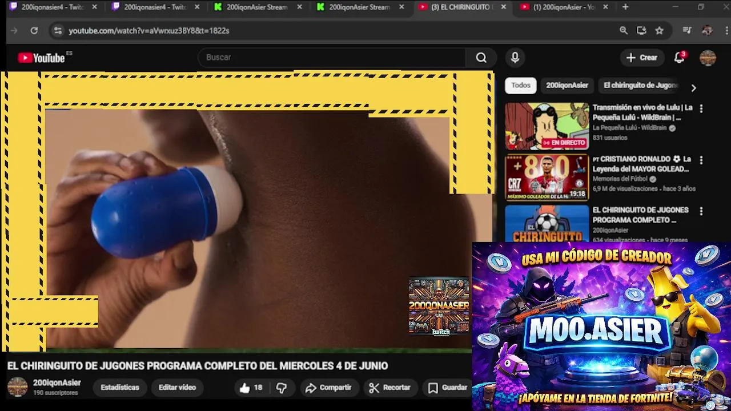This screenshot has width=731, height=411.
Task: Switch to '(1) 200iqonAsier' YouTube tab
Action: [564, 7]
